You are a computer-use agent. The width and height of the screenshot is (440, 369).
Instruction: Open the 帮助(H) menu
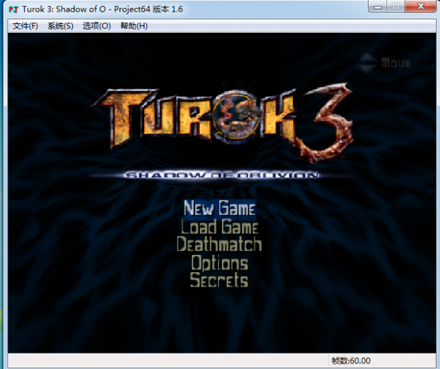(133, 26)
